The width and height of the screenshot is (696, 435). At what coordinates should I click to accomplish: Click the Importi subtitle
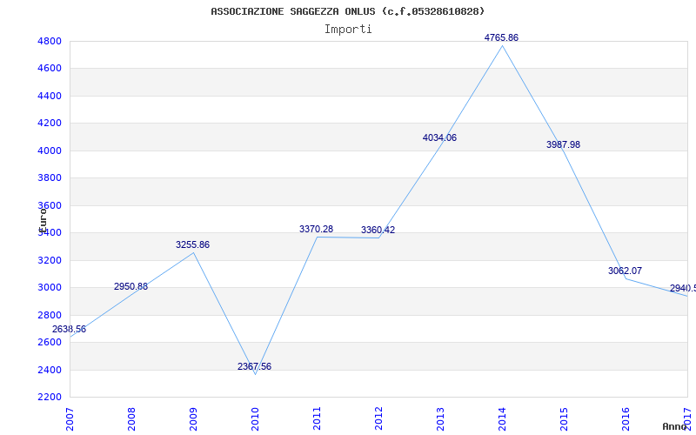tap(348, 30)
